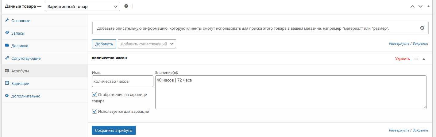436x137 pixels.
Task: Dismiss the attribute info notice
Action: tap(422, 28)
